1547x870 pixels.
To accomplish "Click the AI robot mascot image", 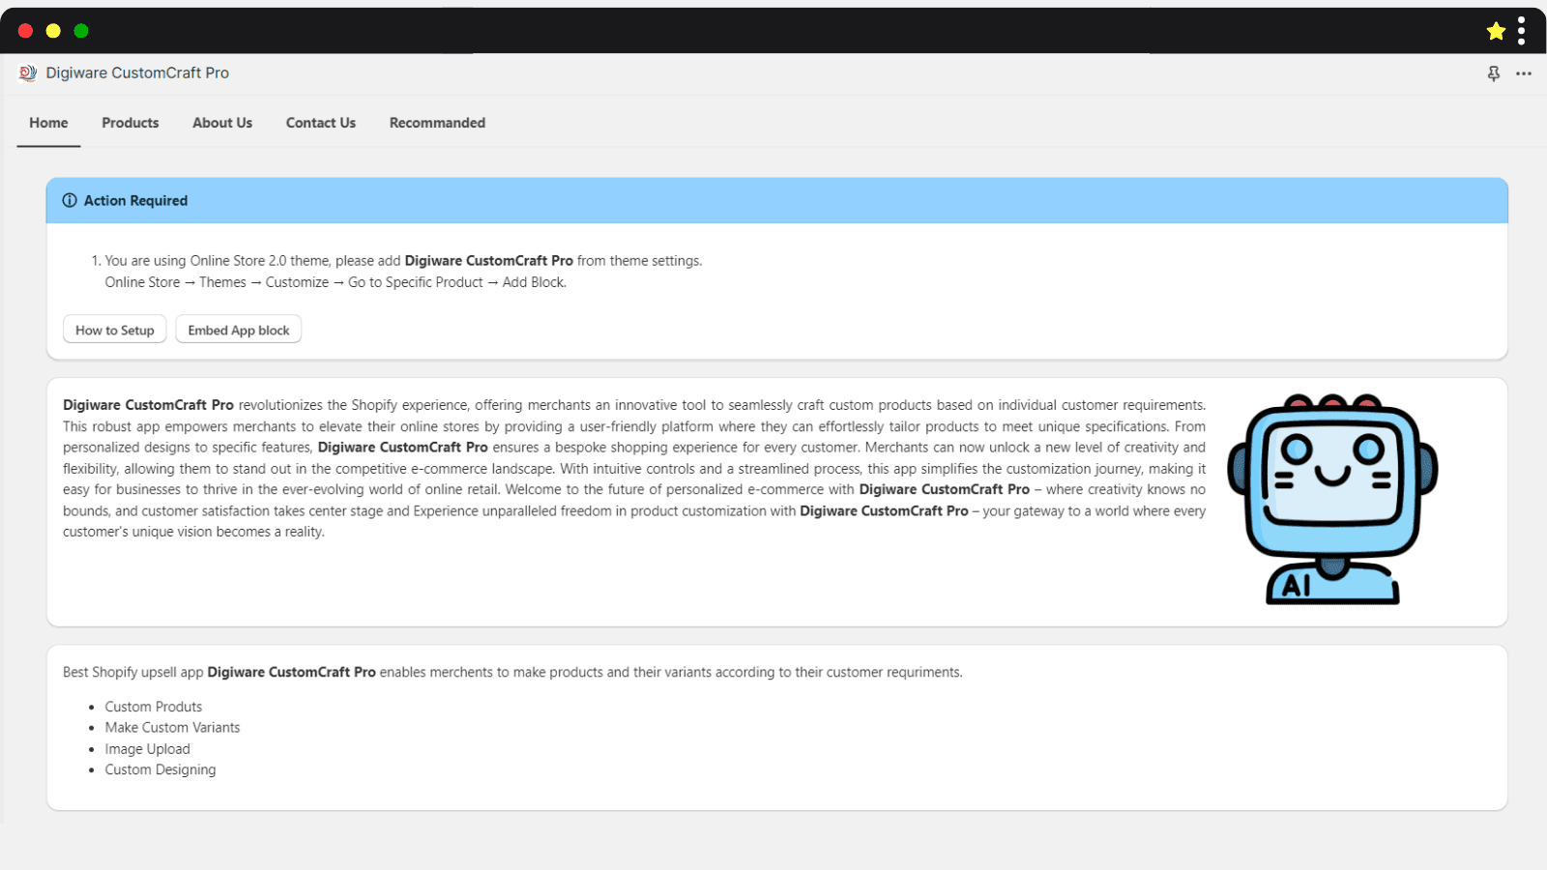I will 1332,499.
